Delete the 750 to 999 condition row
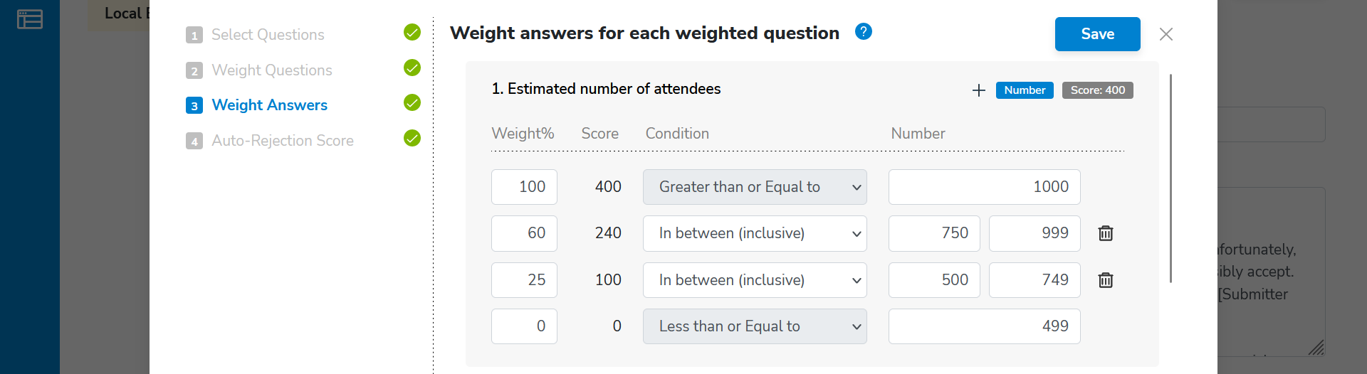This screenshot has width=1367, height=374. pyautogui.click(x=1106, y=233)
